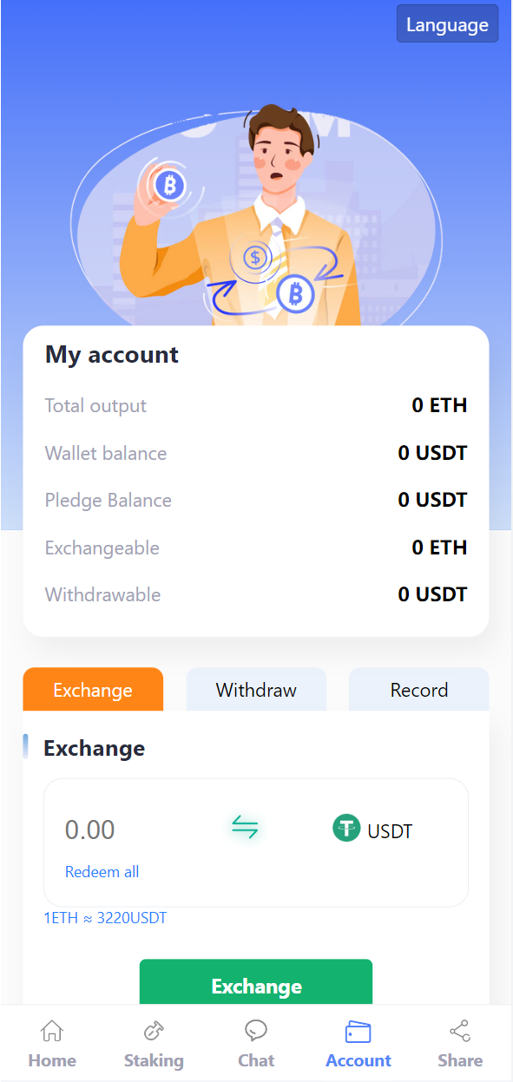513x1082 pixels.
Task: Open the Language selector
Action: click(447, 23)
